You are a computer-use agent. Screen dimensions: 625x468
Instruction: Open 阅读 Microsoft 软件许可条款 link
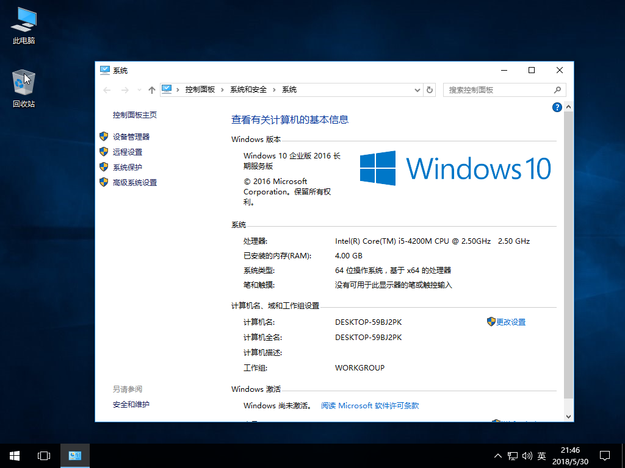370,406
